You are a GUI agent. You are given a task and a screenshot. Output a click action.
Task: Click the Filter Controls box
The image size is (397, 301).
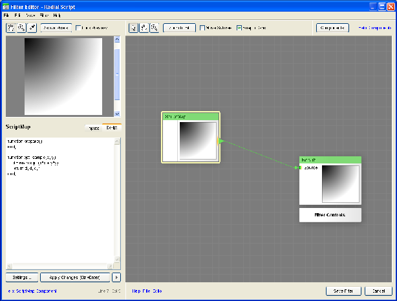330,215
